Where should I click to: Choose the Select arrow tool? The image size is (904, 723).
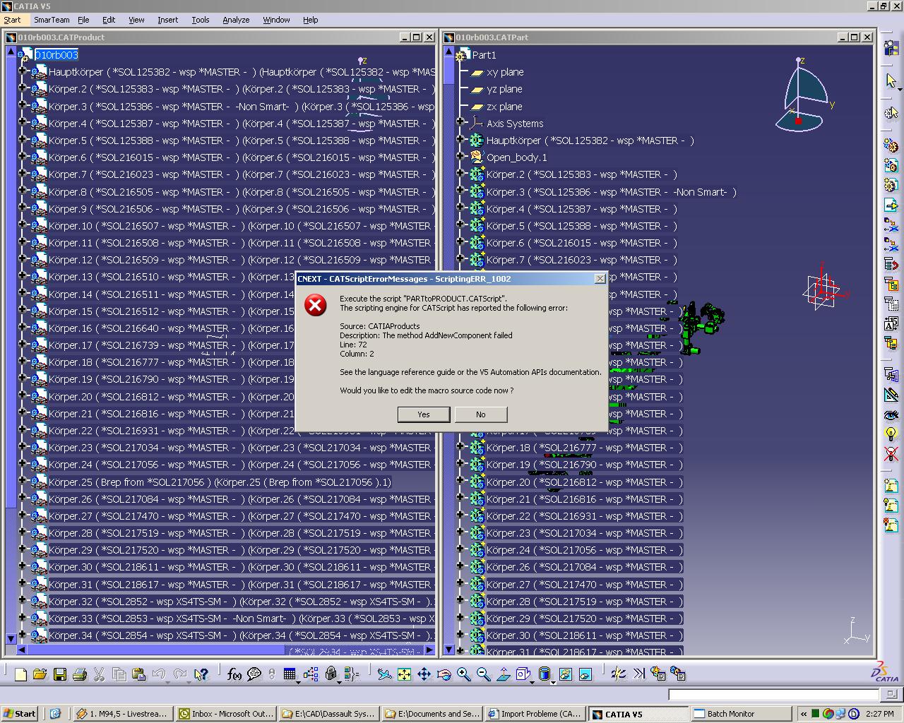click(x=891, y=81)
